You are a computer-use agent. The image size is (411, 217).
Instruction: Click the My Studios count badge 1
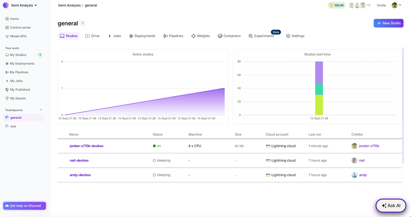tap(40, 55)
